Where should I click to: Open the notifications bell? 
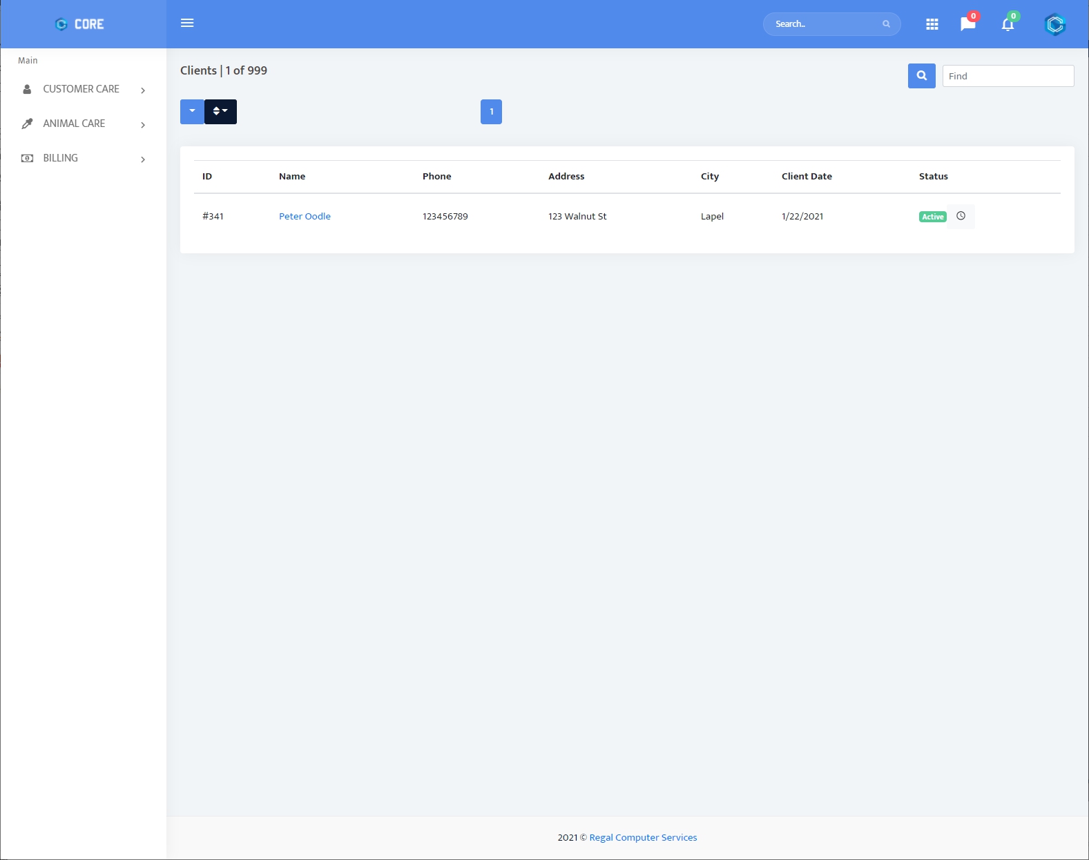click(1008, 24)
